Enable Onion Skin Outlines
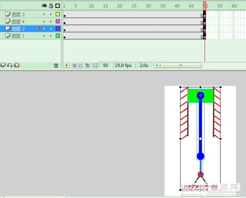 tap(80, 66)
